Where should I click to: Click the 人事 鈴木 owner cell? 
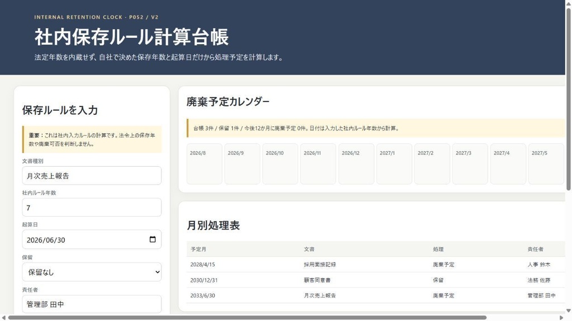click(539, 265)
